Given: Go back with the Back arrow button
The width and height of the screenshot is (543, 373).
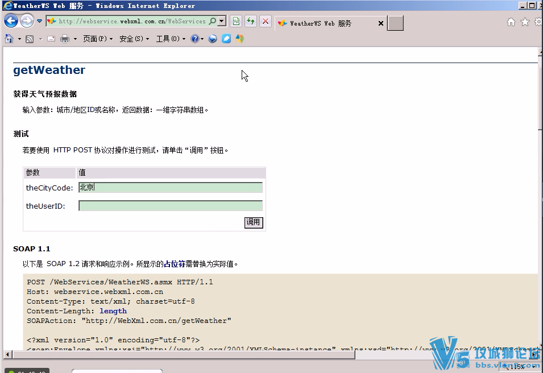Looking at the screenshot, I should pyautogui.click(x=11, y=21).
